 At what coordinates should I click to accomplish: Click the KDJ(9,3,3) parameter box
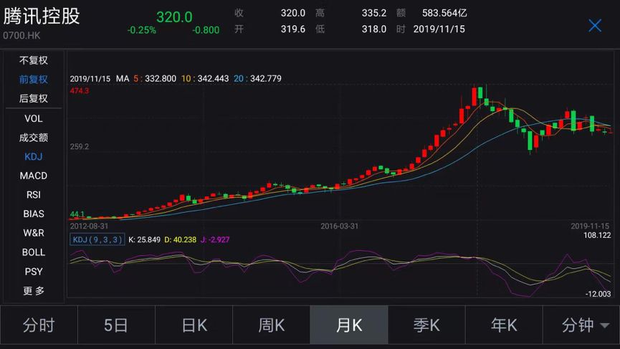(97, 239)
